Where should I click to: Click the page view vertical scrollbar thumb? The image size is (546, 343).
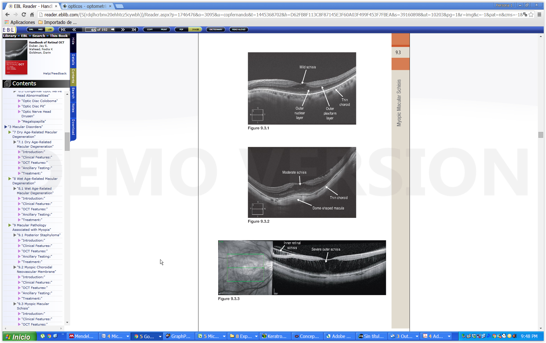coord(540,135)
